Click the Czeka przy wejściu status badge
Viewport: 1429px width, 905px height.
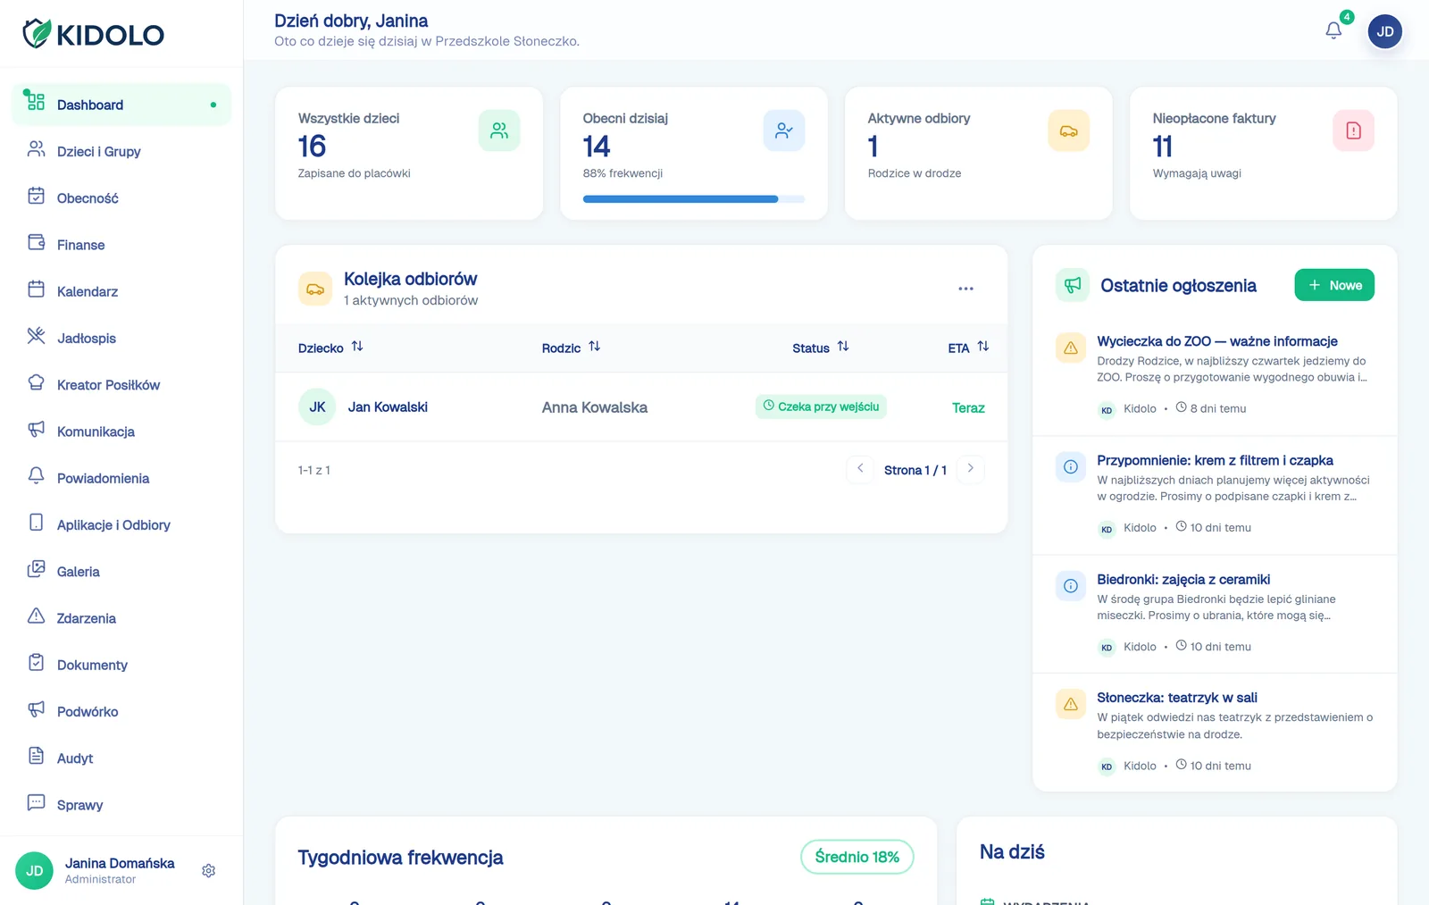(x=821, y=406)
